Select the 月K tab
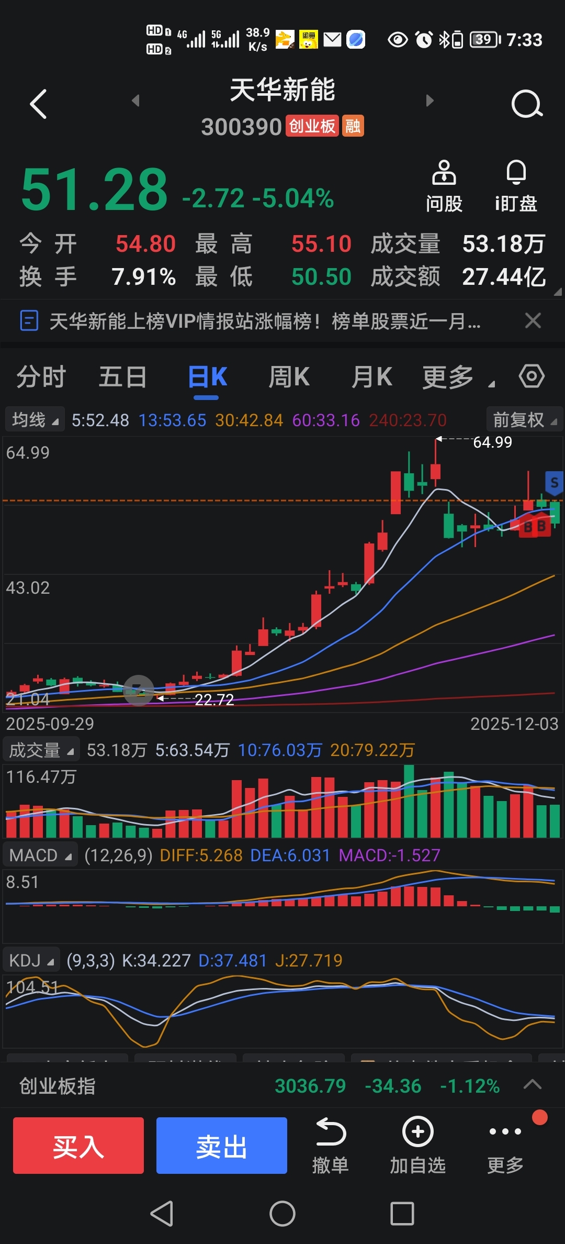 tap(371, 377)
